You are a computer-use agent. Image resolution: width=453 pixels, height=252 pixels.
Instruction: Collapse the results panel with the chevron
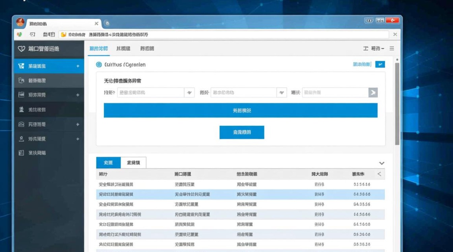(382, 163)
